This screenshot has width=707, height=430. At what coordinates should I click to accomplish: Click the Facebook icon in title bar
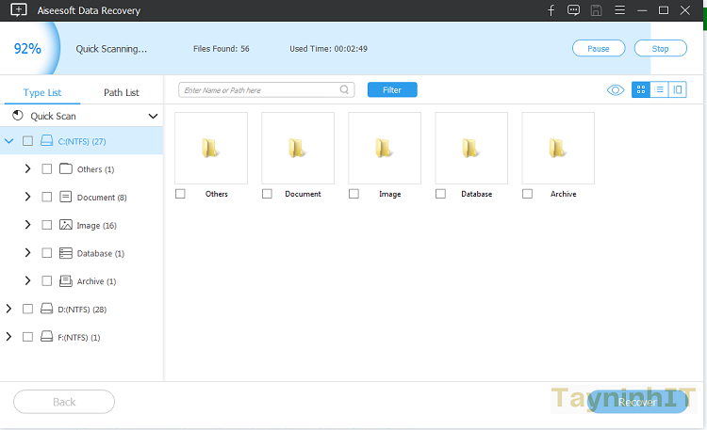click(x=551, y=10)
